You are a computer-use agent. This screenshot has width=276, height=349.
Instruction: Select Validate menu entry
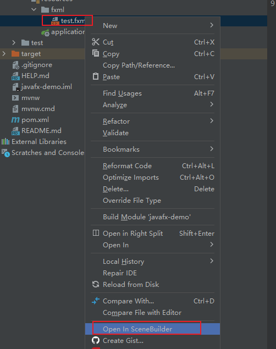152,133
